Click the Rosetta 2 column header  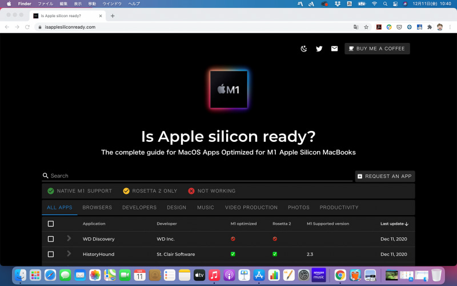[282, 224]
